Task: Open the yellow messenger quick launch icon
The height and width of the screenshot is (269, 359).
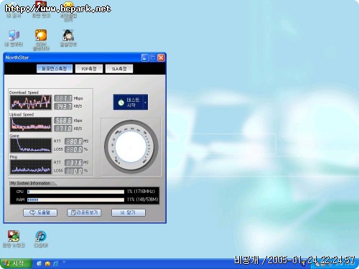Action: pos(47,264)
